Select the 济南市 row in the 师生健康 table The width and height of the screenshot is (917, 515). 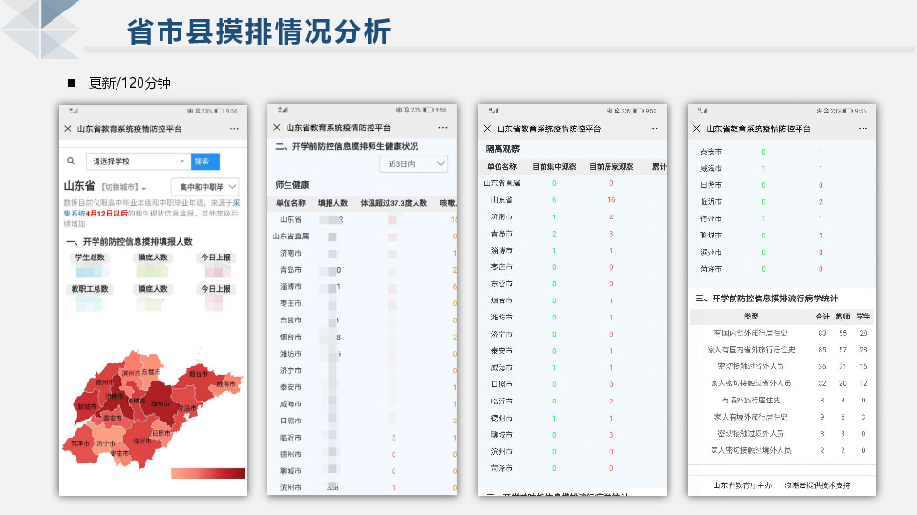[x=362, y=254]
